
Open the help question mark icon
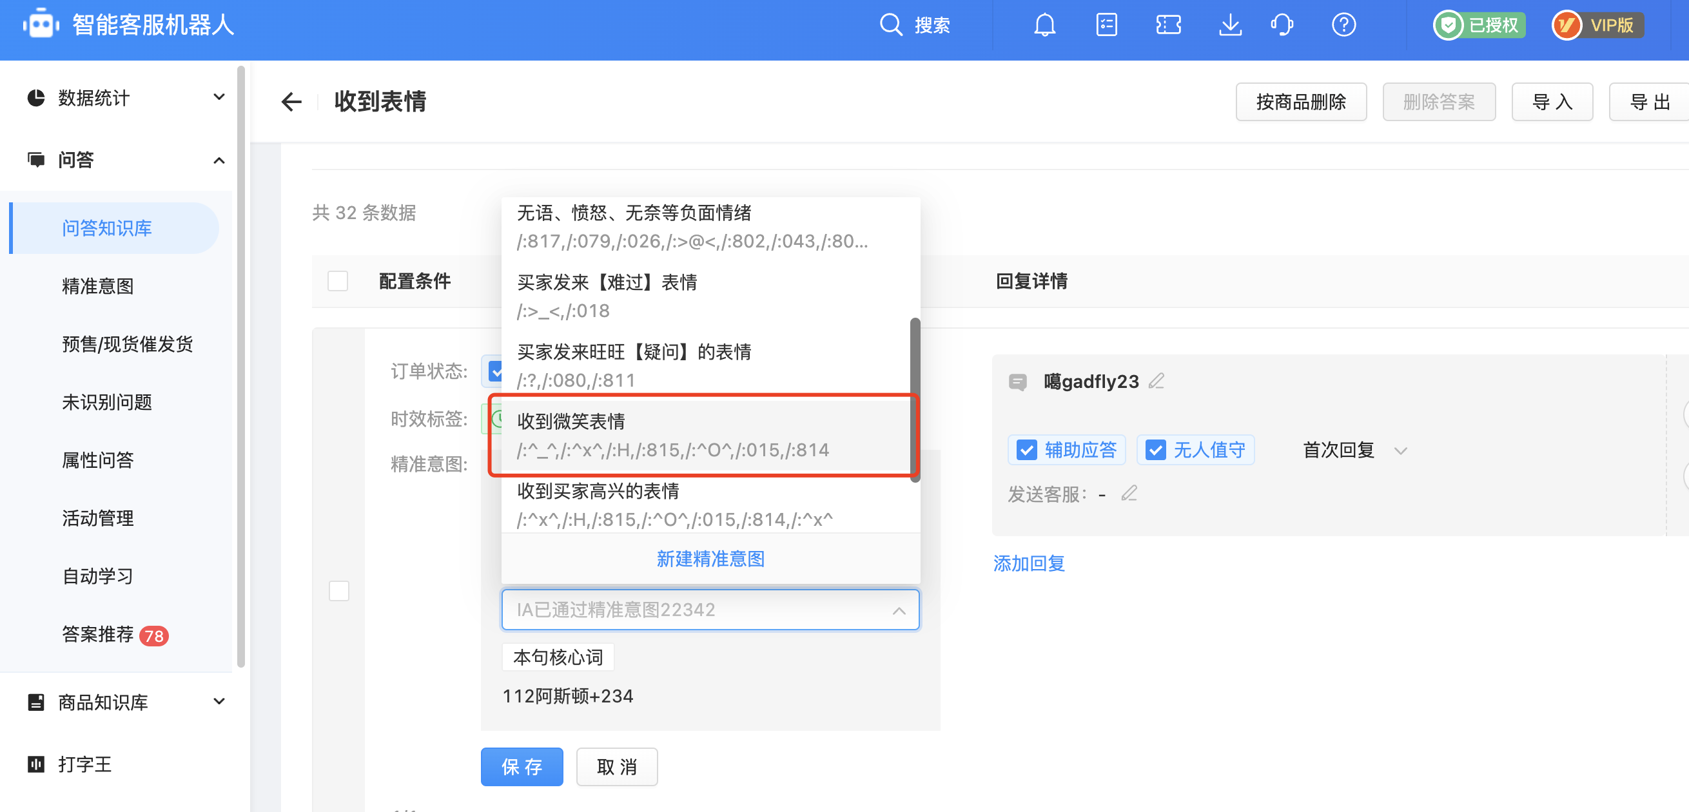coord(1343,25)
